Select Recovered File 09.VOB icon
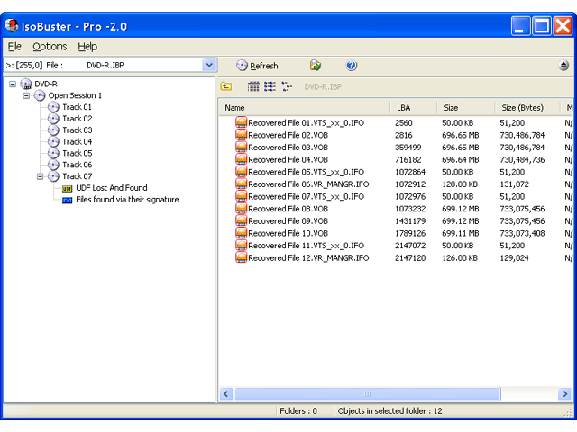The image size is (577, 432). [241, 220]
